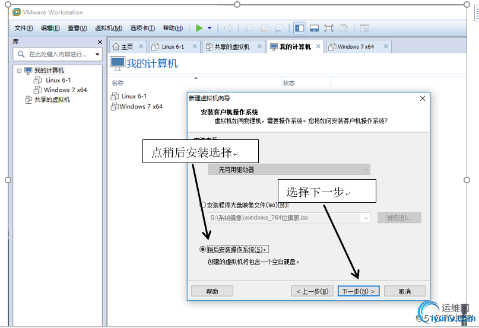Switch to the 共享的虚拟机 tab
The image size is (479, 328).
tap(231, 47)
